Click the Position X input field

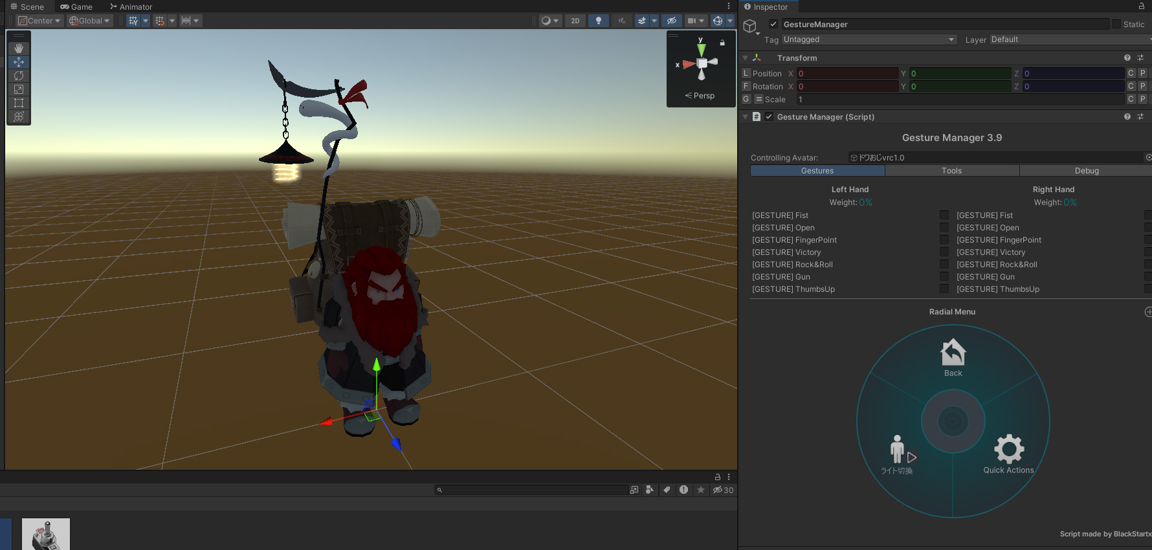click(847, 74)
